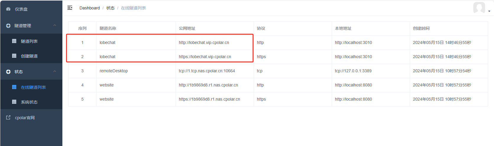
Task: Click the table icon beside 在线隧道列表
Action: tap(14, 87)
